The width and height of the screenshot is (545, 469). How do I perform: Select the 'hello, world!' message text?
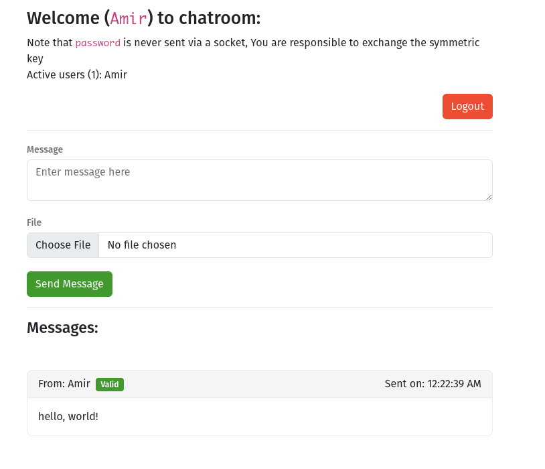[x=68, y=417]
